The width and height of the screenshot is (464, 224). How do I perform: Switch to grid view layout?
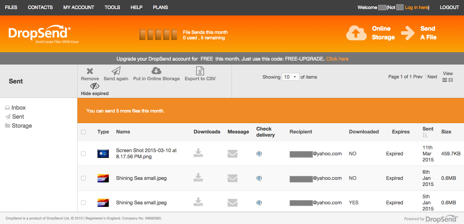pyautogui.click(x=451, y=80)
